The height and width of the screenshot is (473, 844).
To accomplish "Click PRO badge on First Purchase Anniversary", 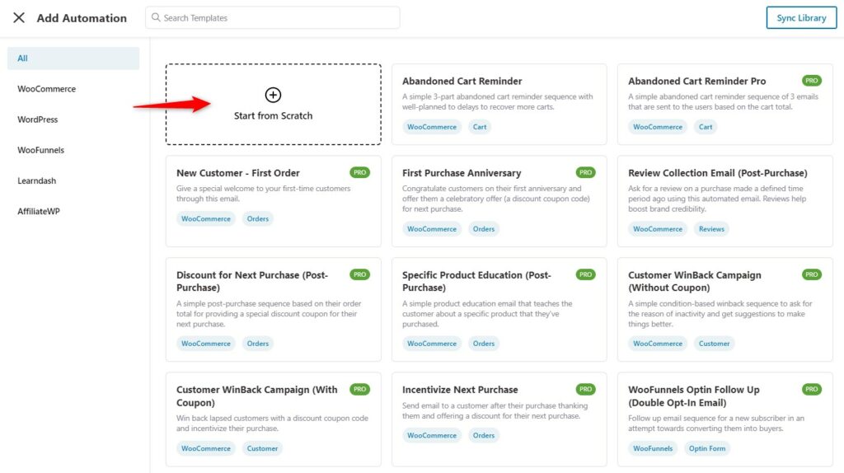I will click(x=586, y=172).
